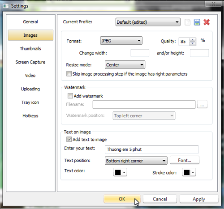Switch to the Thumbnails settings tab
The height and width of the screenshot is (209, 224).
pos(30,48)
